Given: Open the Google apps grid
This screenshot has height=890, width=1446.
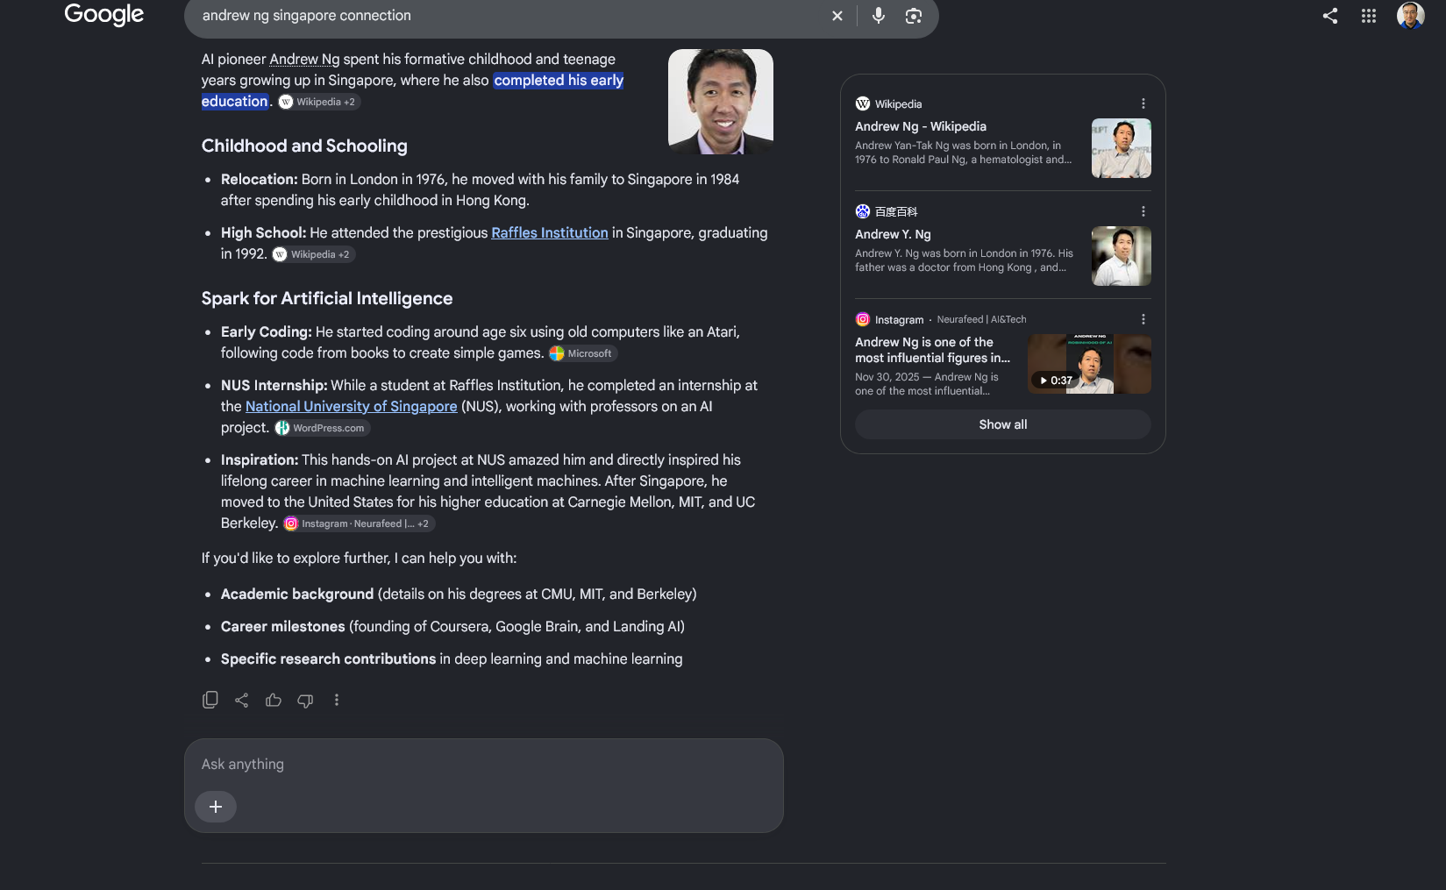Looking at the screenshot, I should [1369, 16].
